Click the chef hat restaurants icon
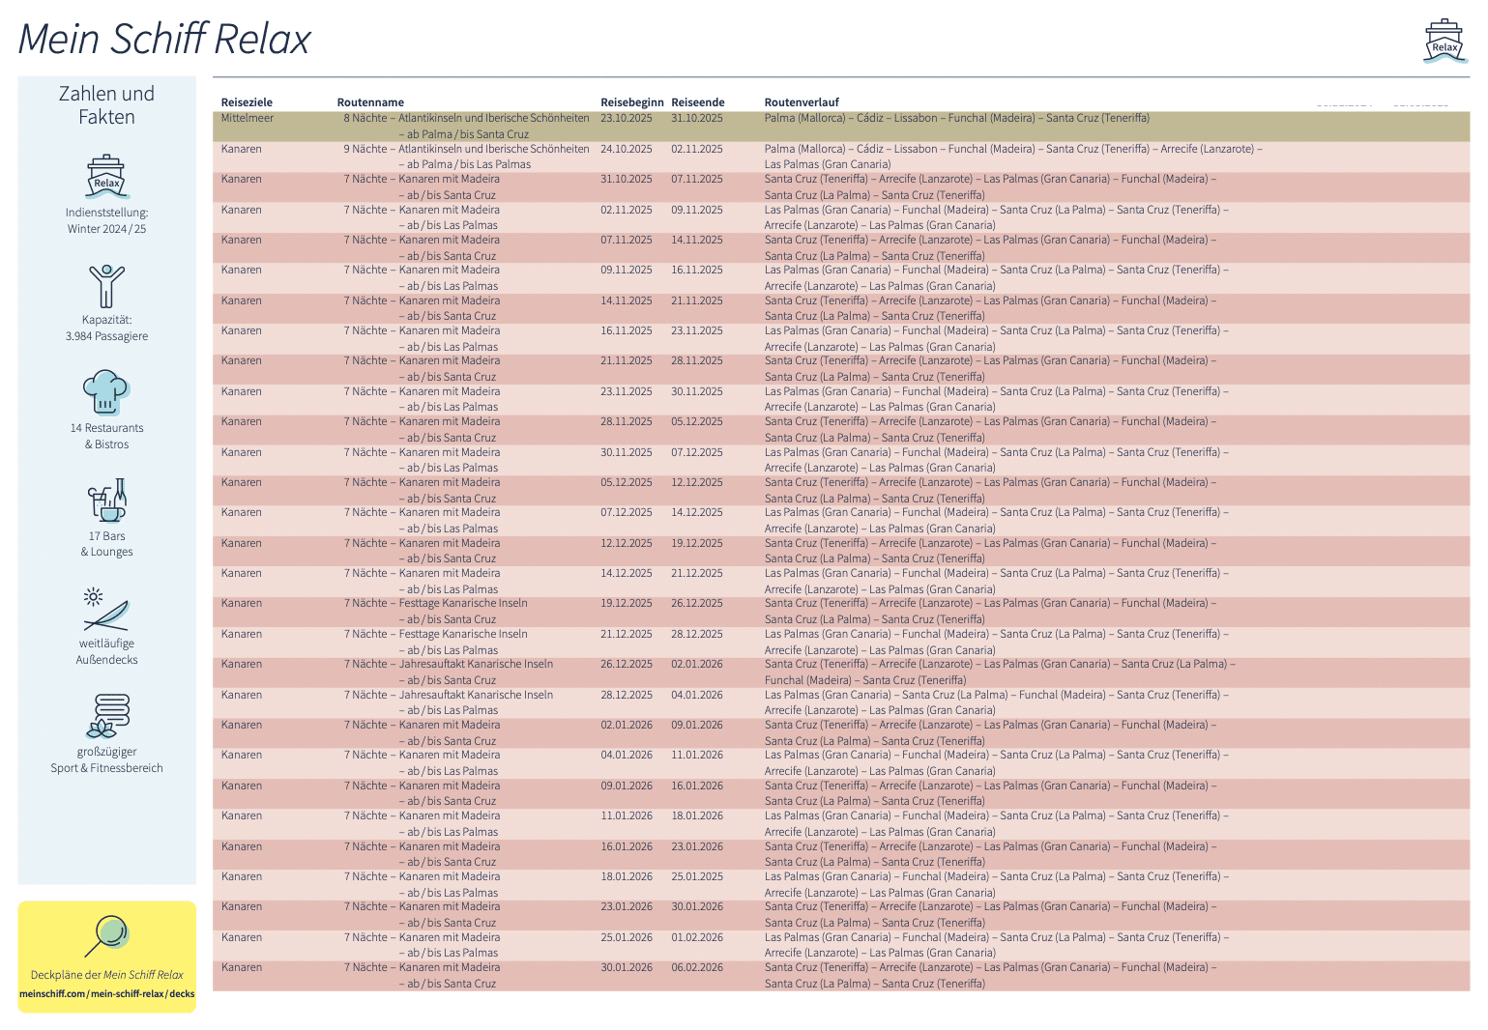 coord(106,392)
